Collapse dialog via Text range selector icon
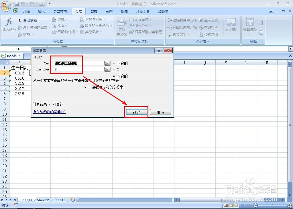The height and width of the screenshot is (209, 293). click(107, 63)
